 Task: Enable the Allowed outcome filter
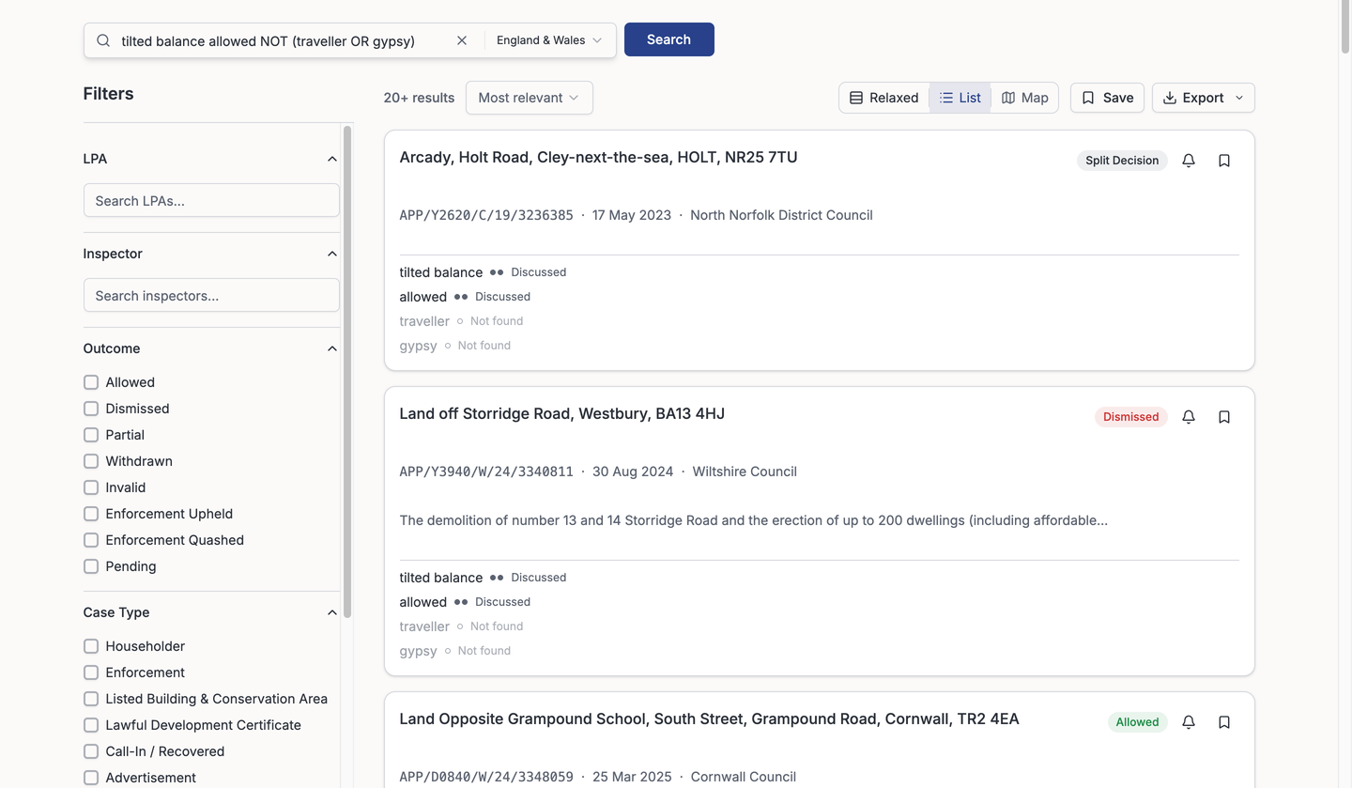tap(90, 382)
